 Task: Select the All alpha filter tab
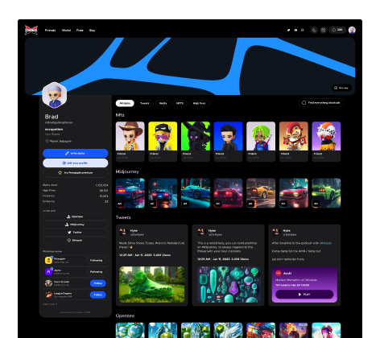coord(125,103)
